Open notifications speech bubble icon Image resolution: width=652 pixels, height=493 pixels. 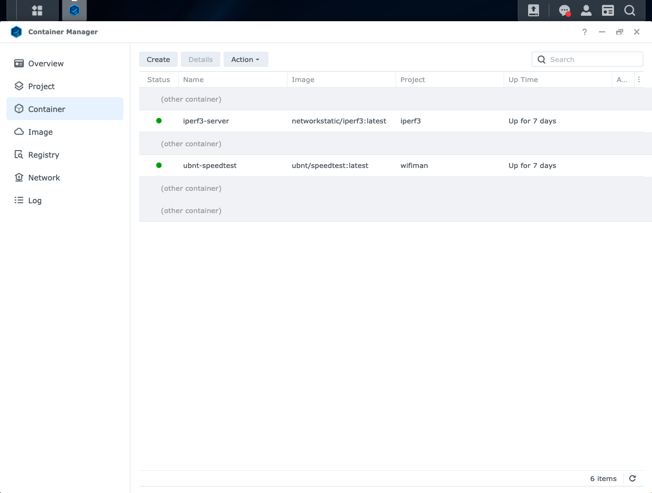click(565, 10)
